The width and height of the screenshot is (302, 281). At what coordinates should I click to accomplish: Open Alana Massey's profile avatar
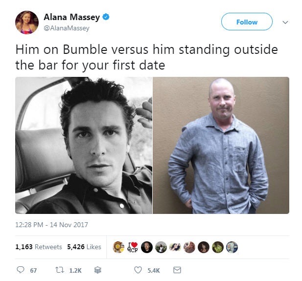point(27,23)
